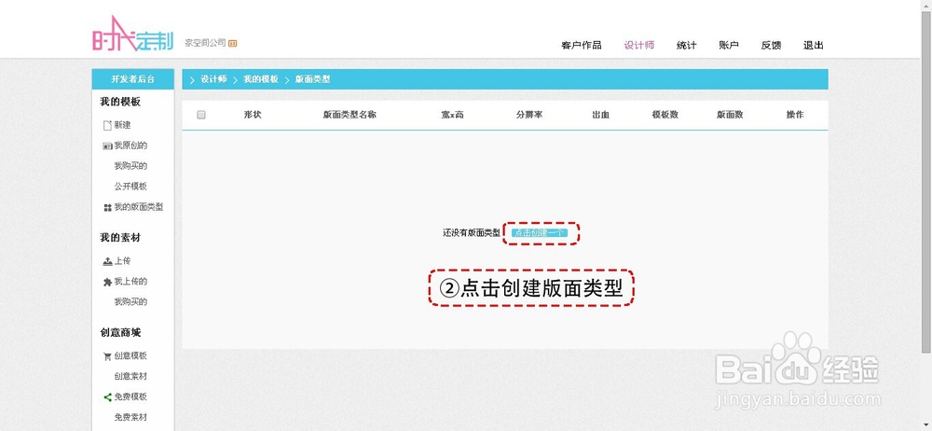Screen dimensions: 932x431
Task: Click 退出 to log out
Action: [x=814, y=45]
